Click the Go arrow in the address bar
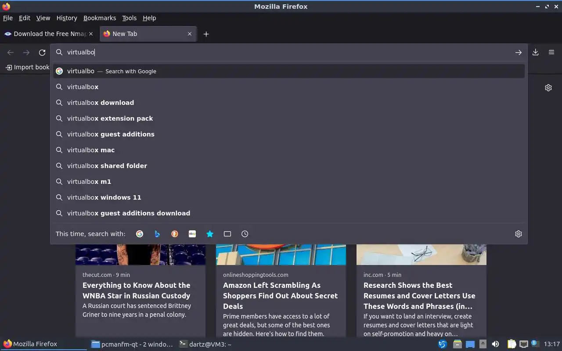The width and height of the screenshot is (562, 351). 519,52
